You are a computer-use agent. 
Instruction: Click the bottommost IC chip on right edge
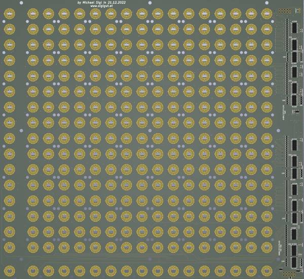pos(294,262)
